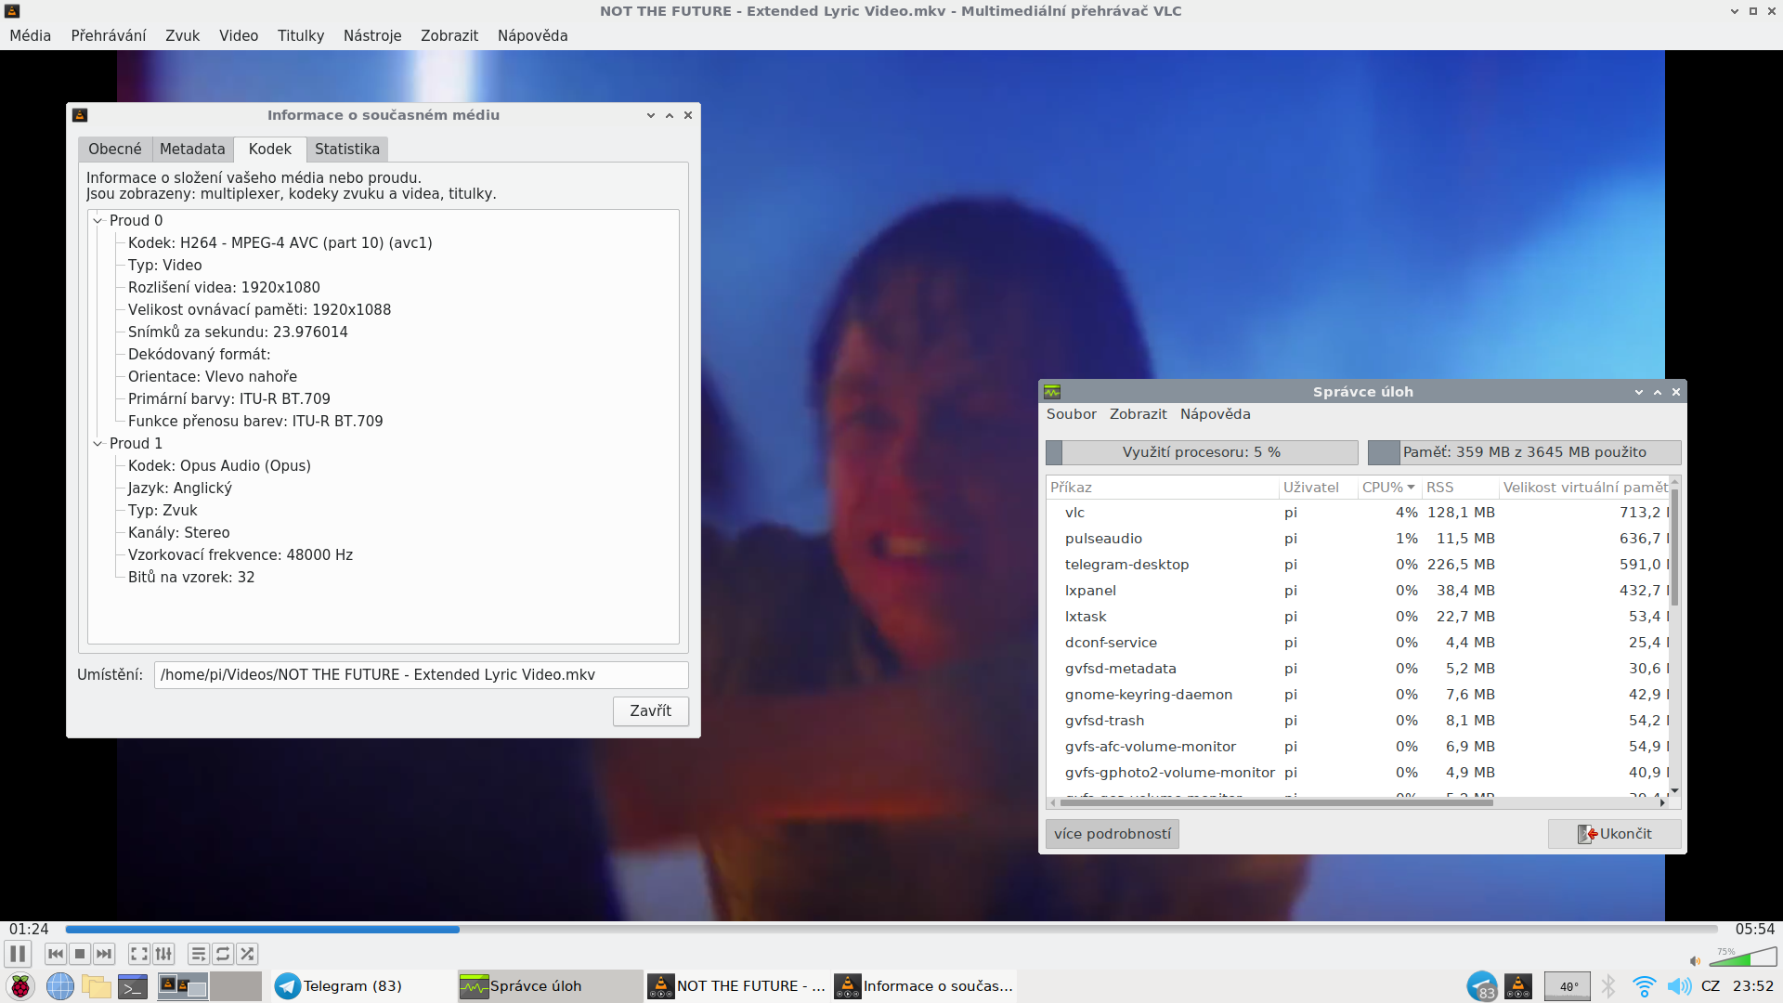Toggle fullscreen video mode

[x=139, y=954]
